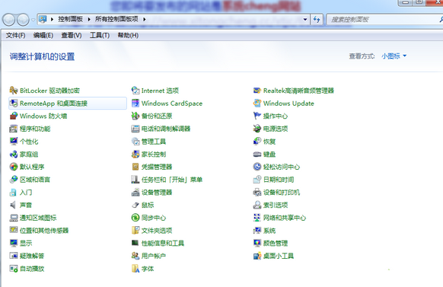Open the 字体 fonts icon
443x287 pixels.
click(x=135, y=269)
